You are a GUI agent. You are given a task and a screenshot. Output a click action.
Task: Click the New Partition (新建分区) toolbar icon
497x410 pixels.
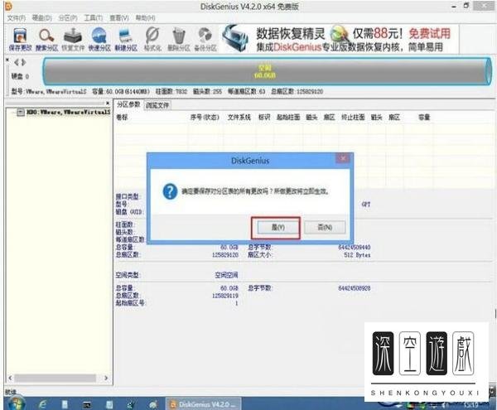coord(126,40)
